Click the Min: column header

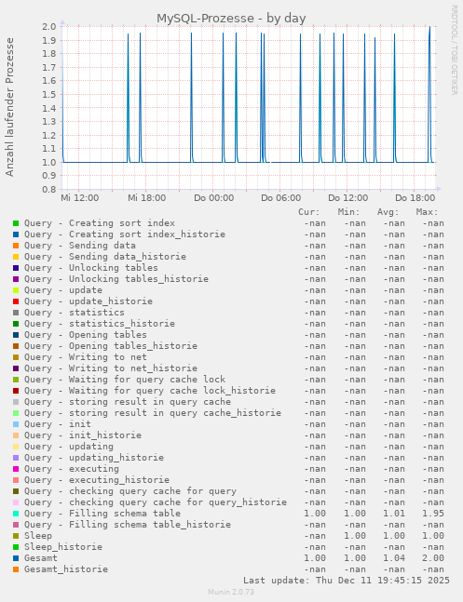pyautogui.click(x=348, y=212)
